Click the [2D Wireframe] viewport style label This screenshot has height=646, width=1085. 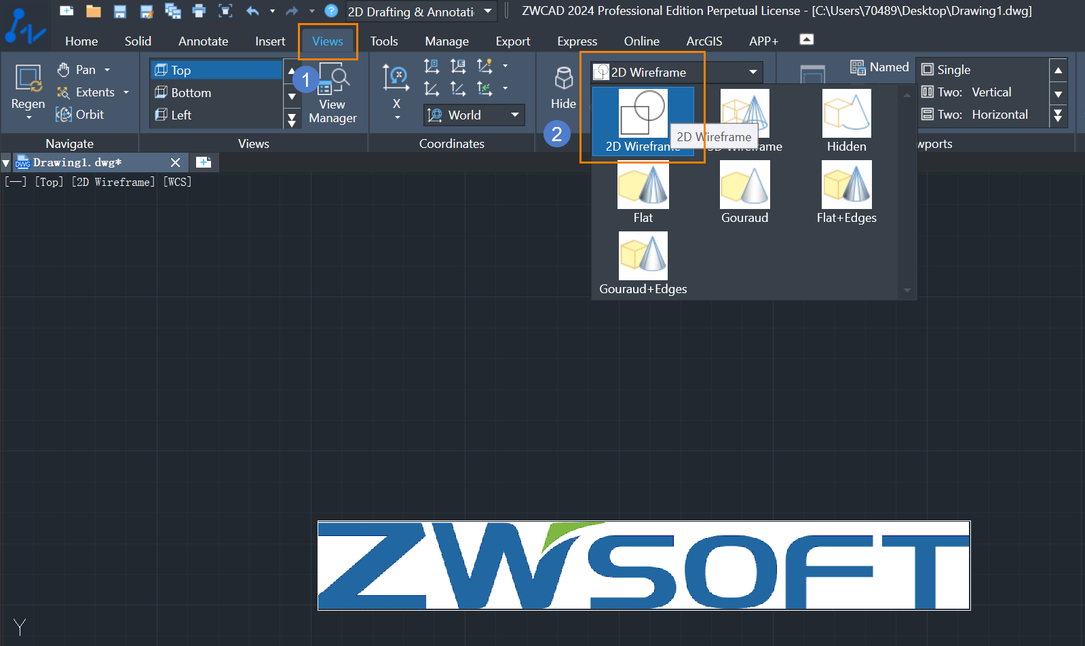113,182
